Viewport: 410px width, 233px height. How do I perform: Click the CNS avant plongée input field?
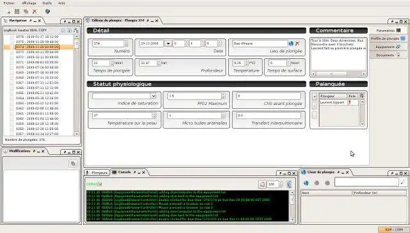point(268,96)
